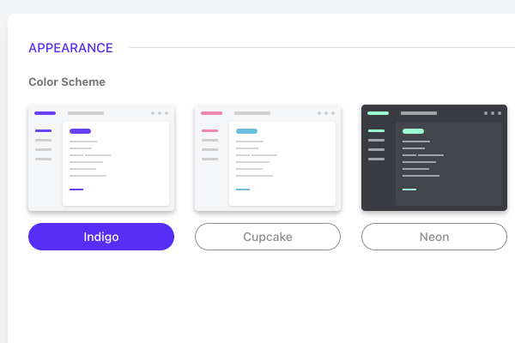The image size is (515, 343).
Task: Click the APPEARANCE section heading
Action: click(x=70, y=48)
